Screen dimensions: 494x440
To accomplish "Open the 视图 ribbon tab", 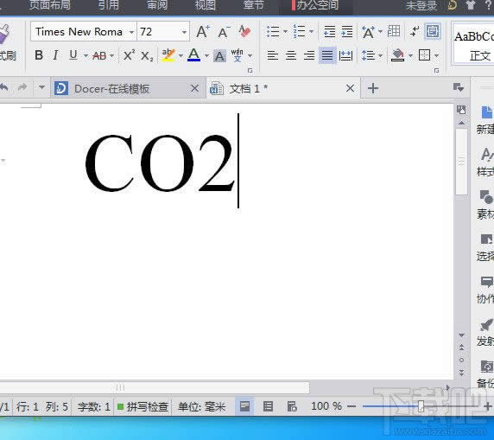I will (205, 4).
